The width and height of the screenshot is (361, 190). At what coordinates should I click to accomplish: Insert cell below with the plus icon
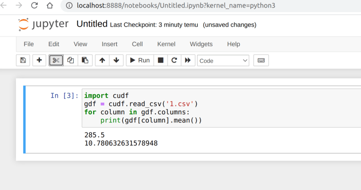coord(39,60)
